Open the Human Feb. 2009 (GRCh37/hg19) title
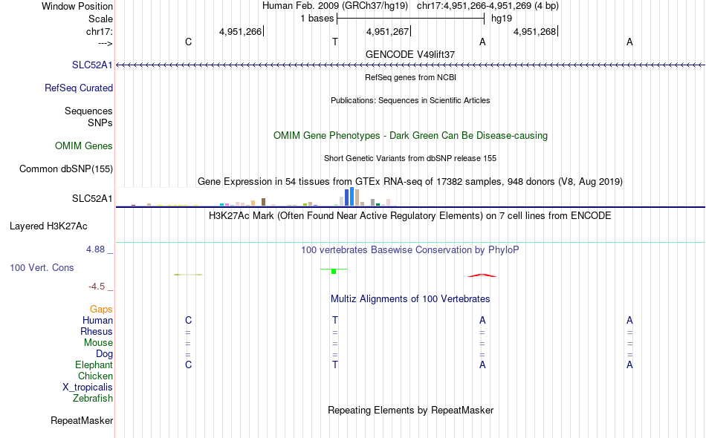Viewport: 706px width, 438px height. tap(335, 6)
